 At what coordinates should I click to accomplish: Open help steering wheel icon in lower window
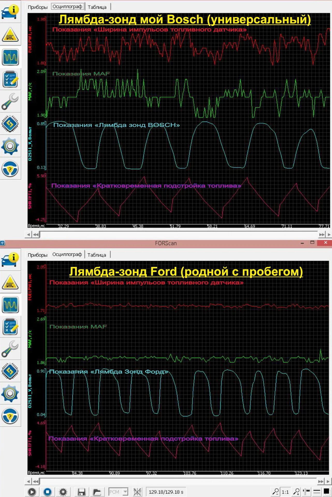click(10, 416)
